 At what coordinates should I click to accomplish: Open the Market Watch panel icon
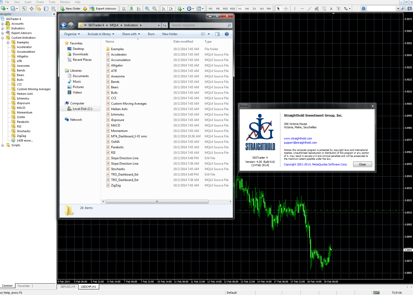coord(24,9)
